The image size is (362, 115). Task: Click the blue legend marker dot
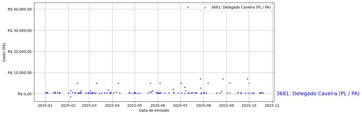[205, 8]
